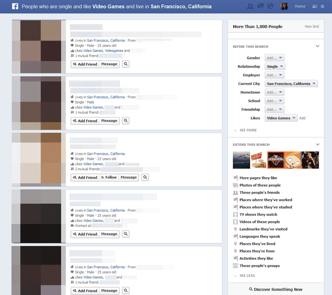Image resolution: width=332 pixels, height=295 pixels.
Task: Click Message on the 23 years old result
Action: [129, 177]
